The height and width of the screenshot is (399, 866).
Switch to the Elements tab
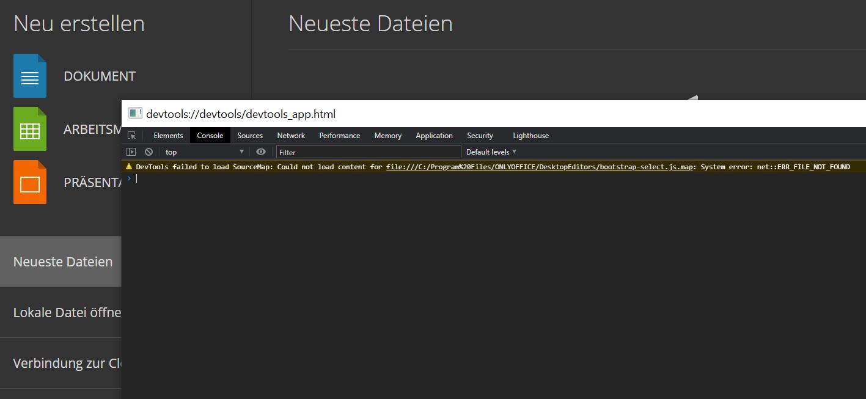pyautogui.click(x=168, y=136)
